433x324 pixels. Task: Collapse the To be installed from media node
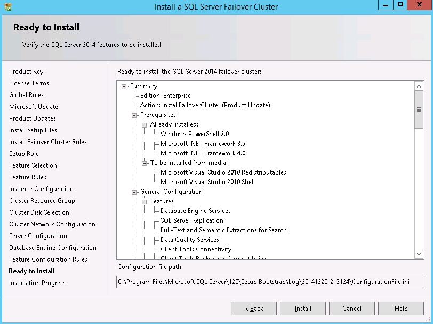[x=144, y=163]
